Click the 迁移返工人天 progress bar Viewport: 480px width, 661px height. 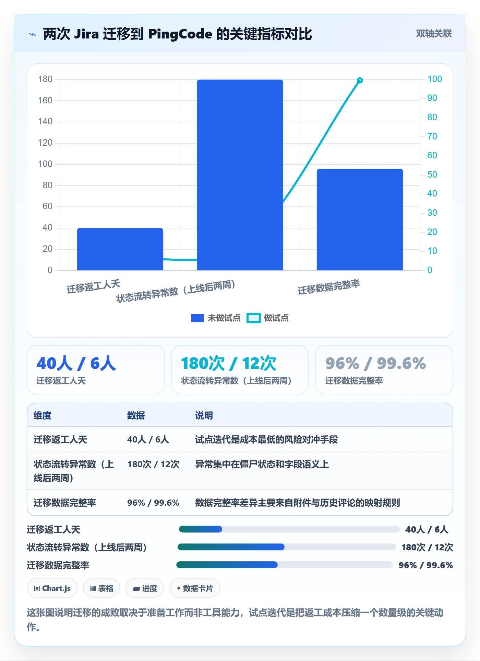(289, 529)
